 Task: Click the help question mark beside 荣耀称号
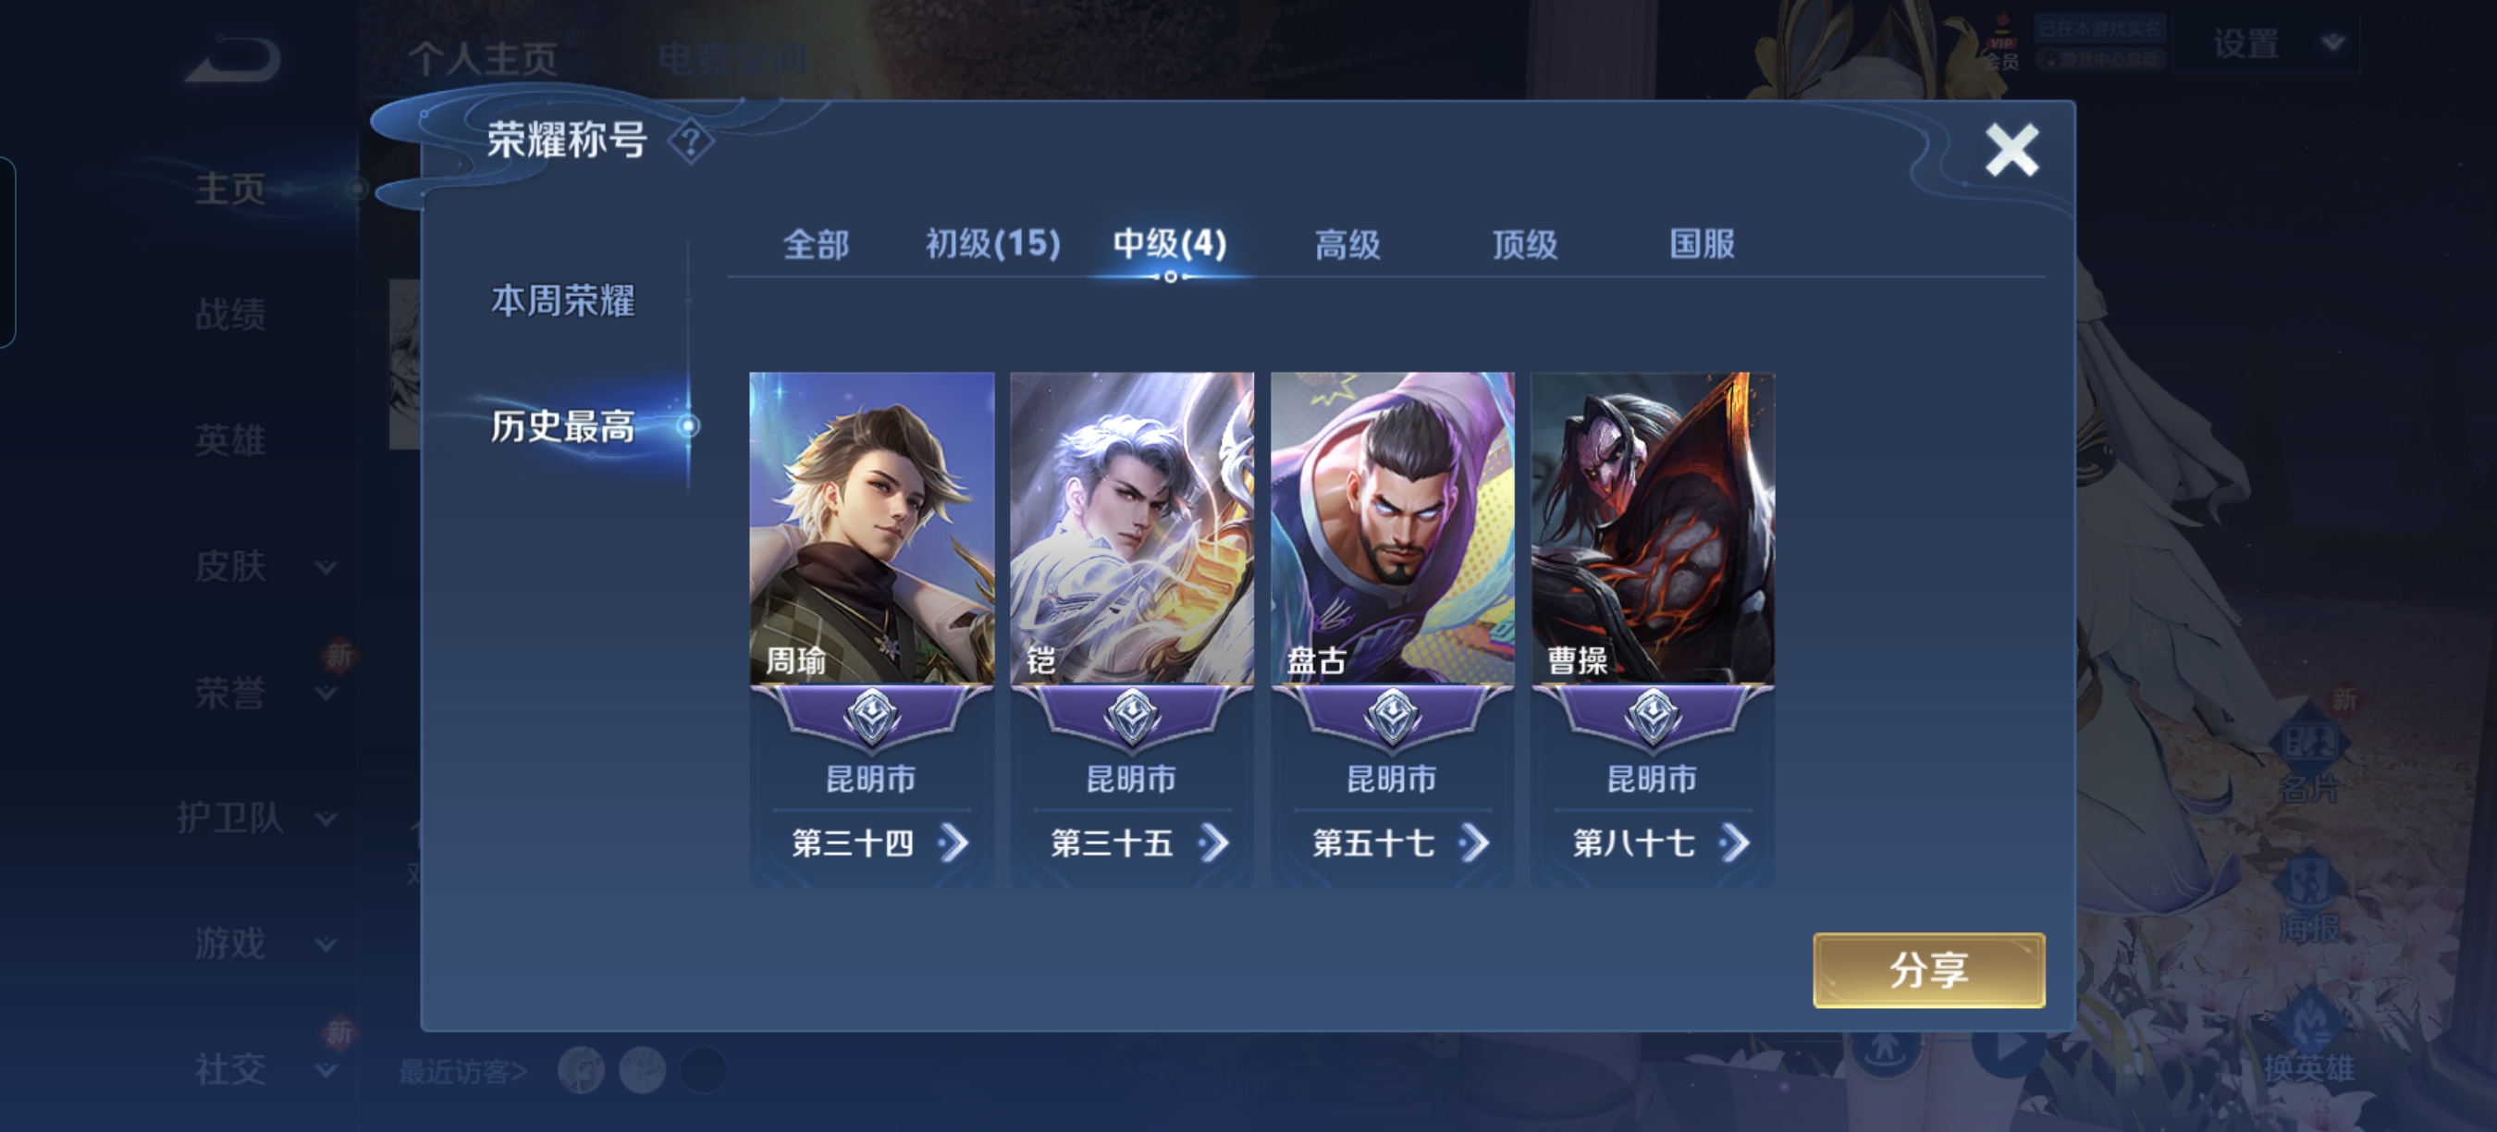[x=690, y=142]
